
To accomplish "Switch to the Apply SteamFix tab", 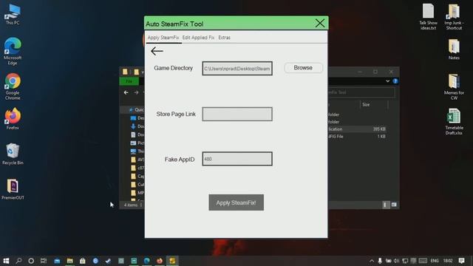I will click(163, 38).
